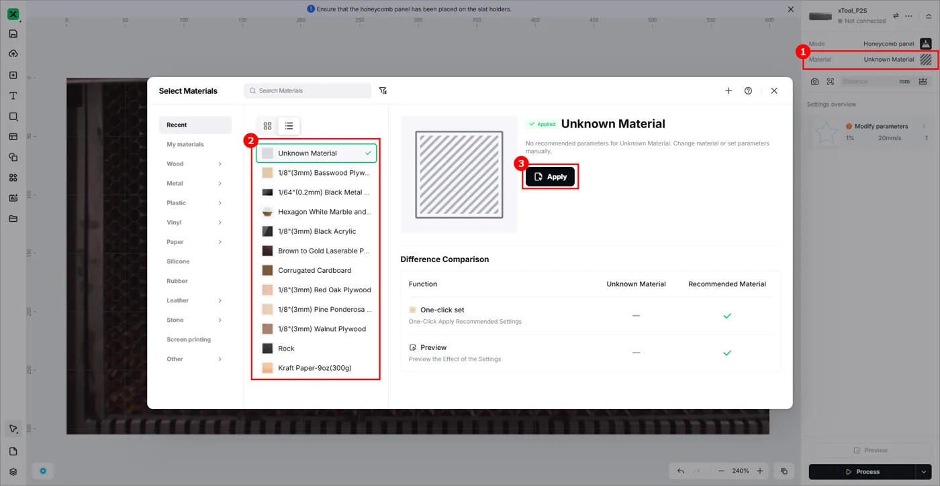The height and width of the screenshot is (486, 940).
Task: Open the apps grid icon in sidebar
Action: (13, 178)
